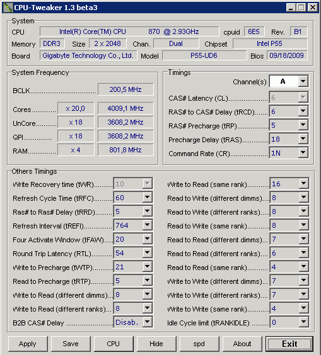Expand Write to Read (same rank) dropdown
Screen dimensions: 321x355
[303, 184]
